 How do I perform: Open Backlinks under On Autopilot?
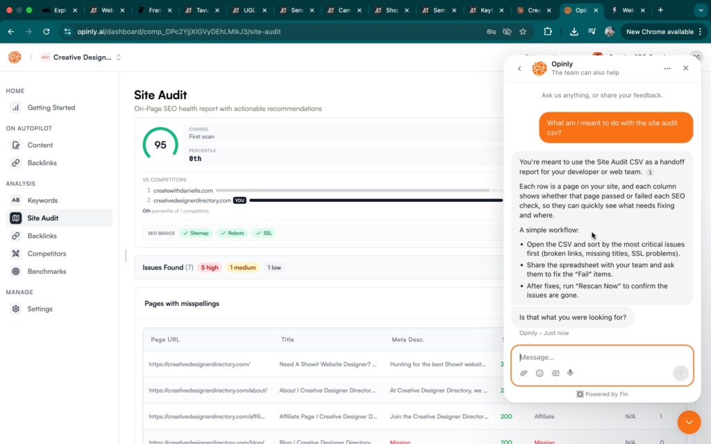(x=42, y=162)
